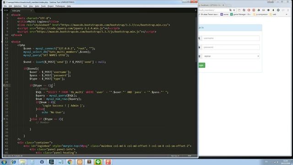Click the first extension icon after star

[239, 10]
